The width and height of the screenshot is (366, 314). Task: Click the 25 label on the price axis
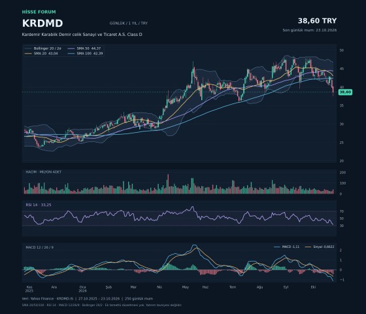click(x=341, y=143)
